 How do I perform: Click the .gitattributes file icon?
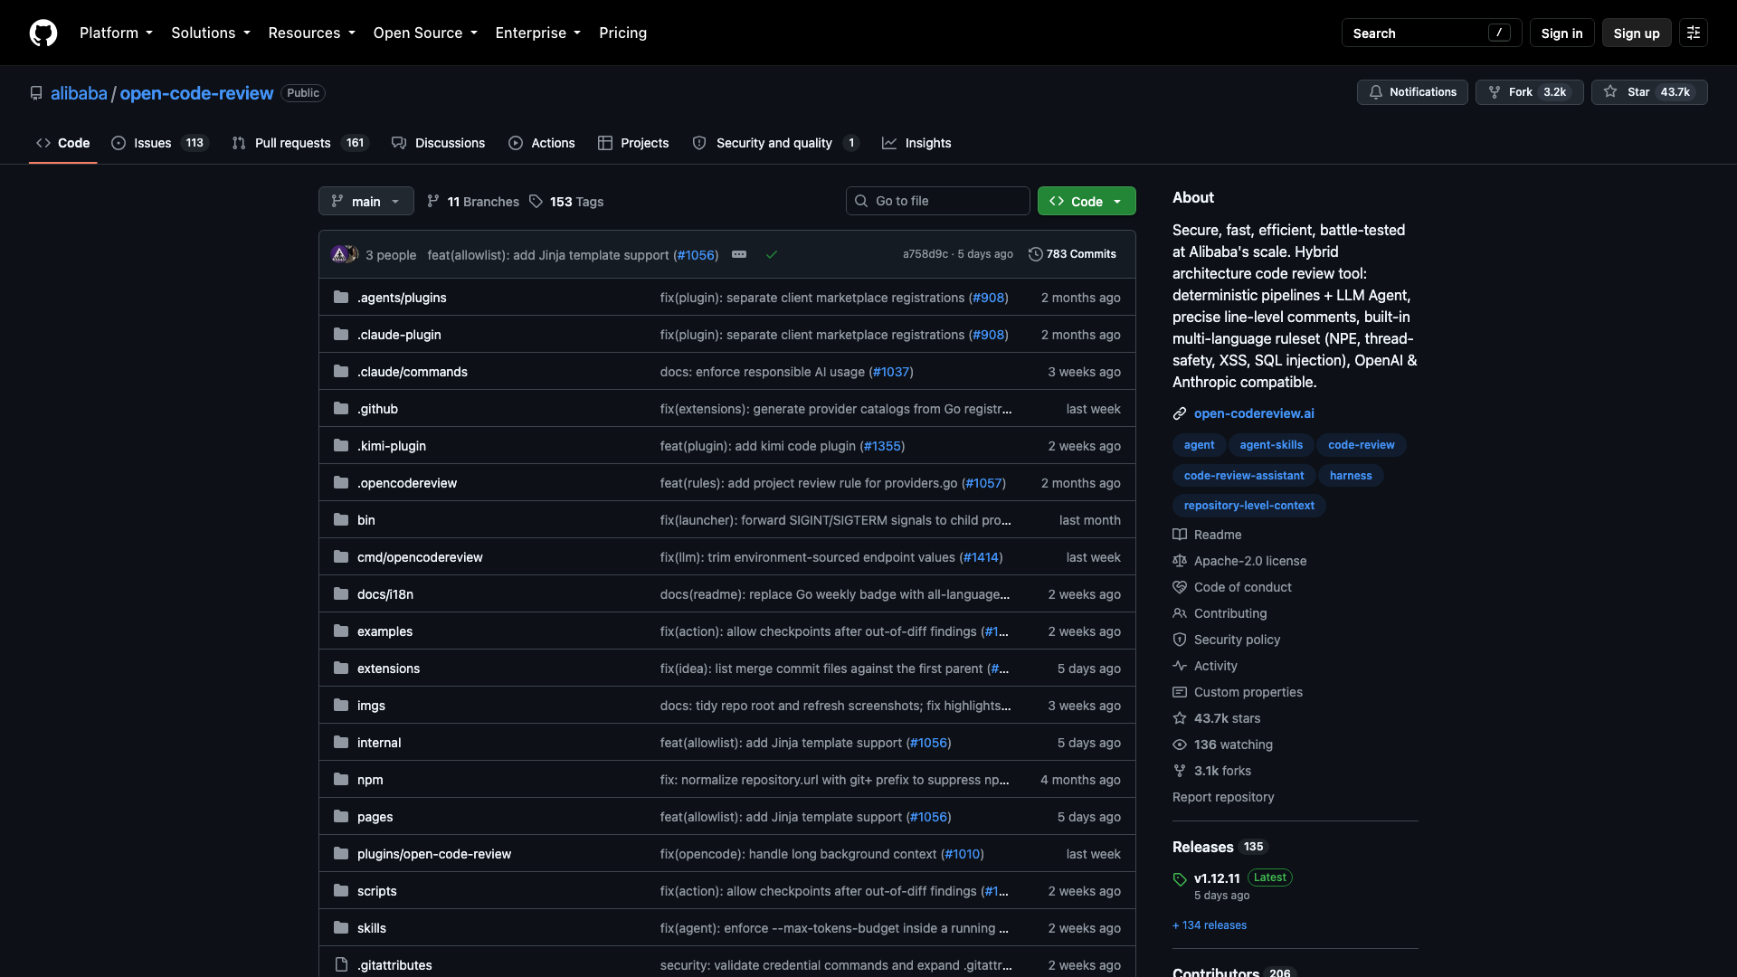[341, 964]
